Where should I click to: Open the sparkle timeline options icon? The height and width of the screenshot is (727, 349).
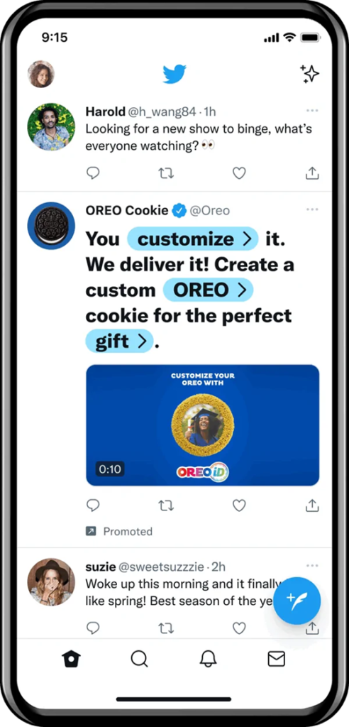click(x=309, y=74)
